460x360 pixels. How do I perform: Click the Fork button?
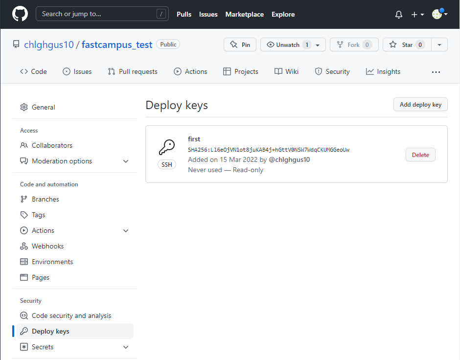click(x=354, y=45)
